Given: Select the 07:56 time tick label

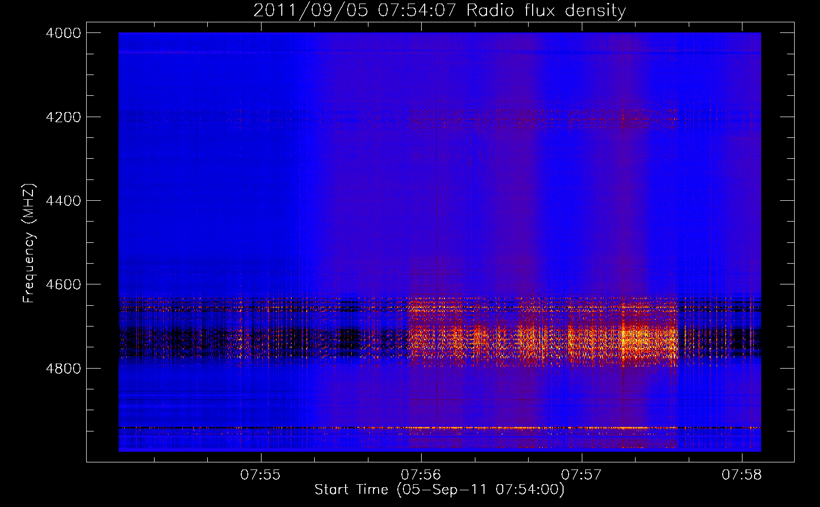Looking at the screenshot, I should point(421,475).
